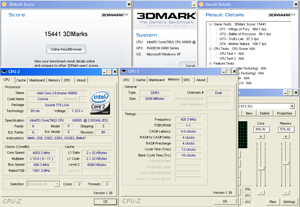Click the Delete profile button

264,113
